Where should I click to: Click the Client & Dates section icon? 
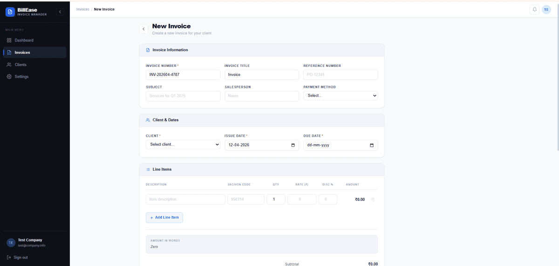click(x=148, y=120)
